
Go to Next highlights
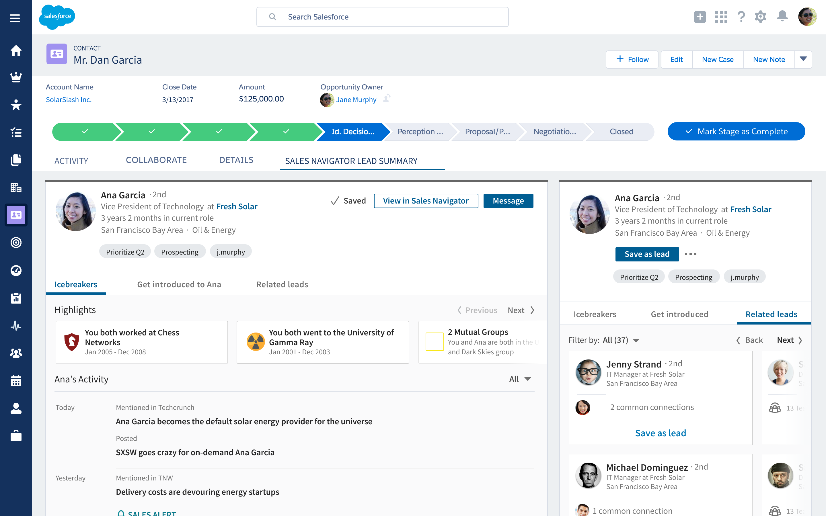coord(521,310)
